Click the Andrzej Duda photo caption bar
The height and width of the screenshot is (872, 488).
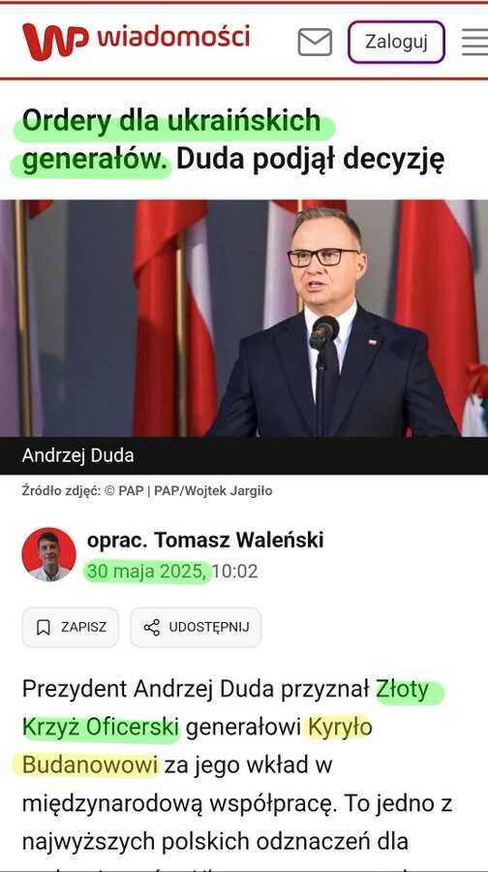tap(244, 455)
